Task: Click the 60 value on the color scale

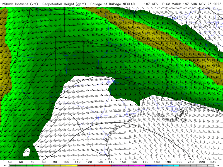Action: 21,162
